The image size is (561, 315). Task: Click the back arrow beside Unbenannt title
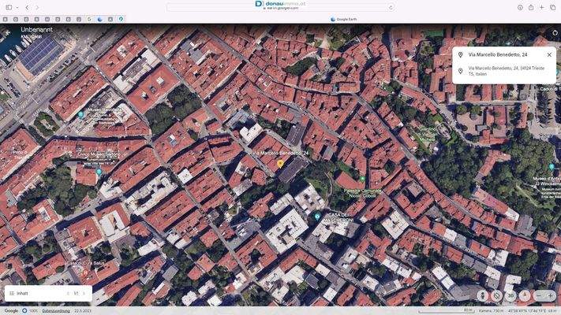pos(8,33)
